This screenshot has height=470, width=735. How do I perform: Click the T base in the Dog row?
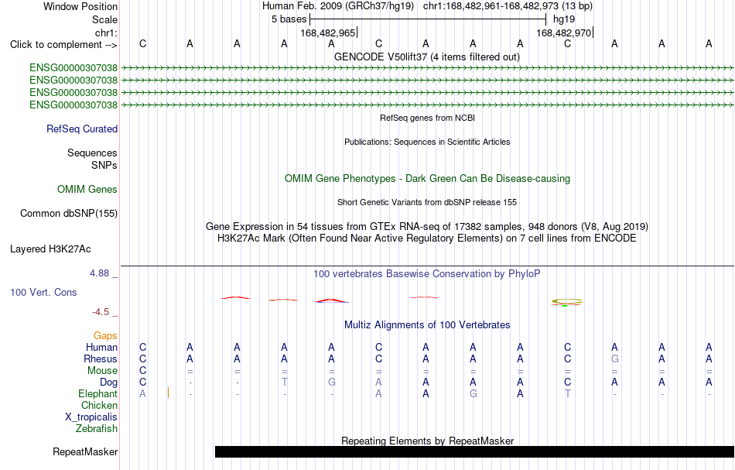[x=284, y=383]
